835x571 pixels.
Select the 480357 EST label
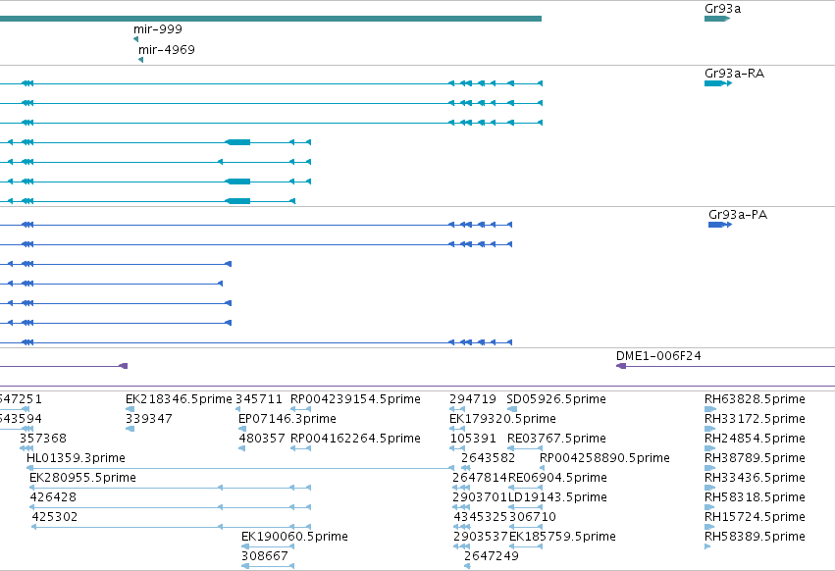(x=262, y=439)
